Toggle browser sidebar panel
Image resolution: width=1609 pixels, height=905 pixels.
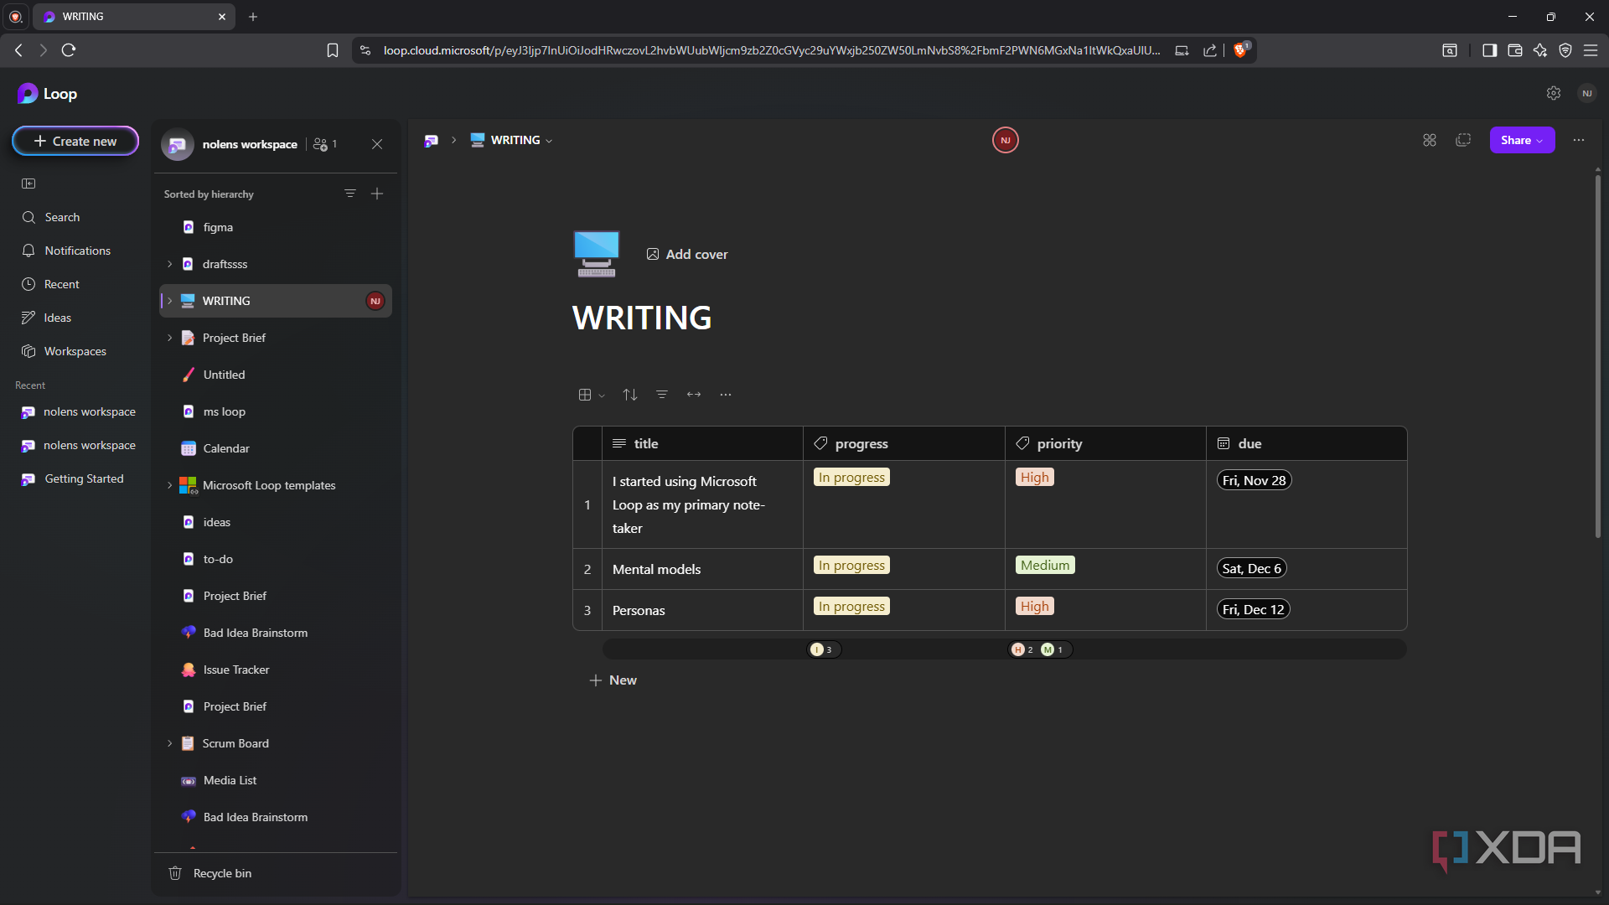click(1489, 50)
